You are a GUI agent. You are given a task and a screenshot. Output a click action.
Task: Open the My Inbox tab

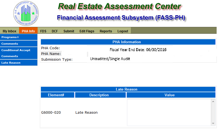(10, 31)
